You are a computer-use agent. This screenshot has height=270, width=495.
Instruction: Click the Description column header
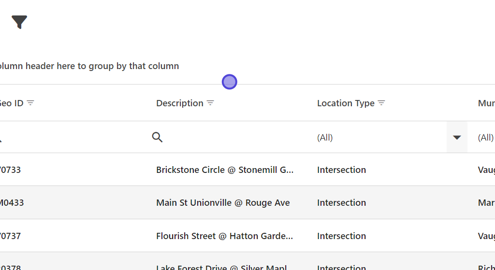pyautogui.click(x=180, y=103)
